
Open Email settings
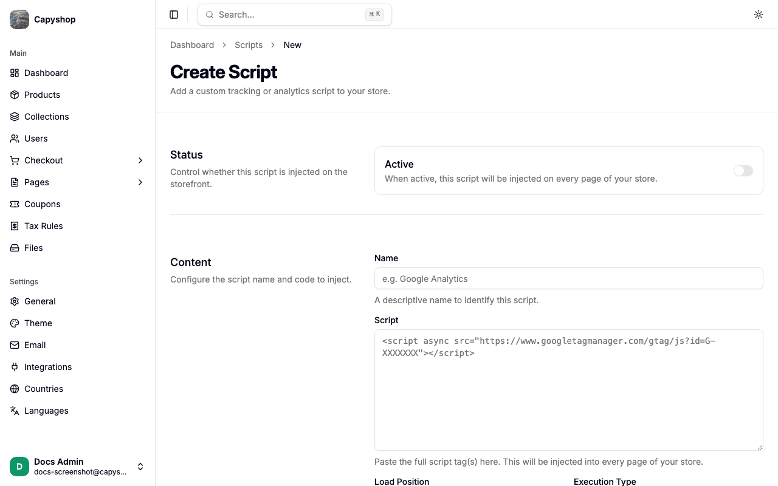pos(78,345)
